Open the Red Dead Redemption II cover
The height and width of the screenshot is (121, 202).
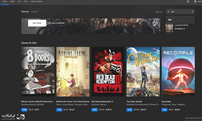[x=108, y=72]
